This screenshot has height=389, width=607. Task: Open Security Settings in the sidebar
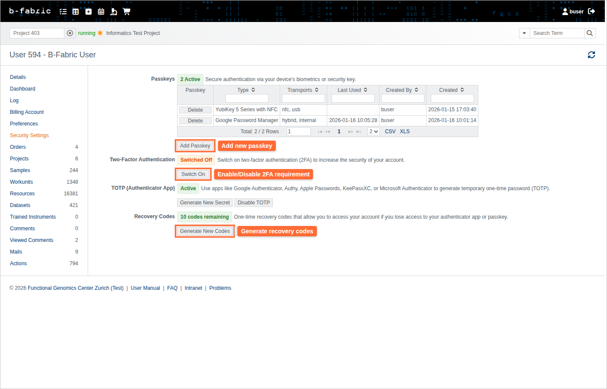29,135
